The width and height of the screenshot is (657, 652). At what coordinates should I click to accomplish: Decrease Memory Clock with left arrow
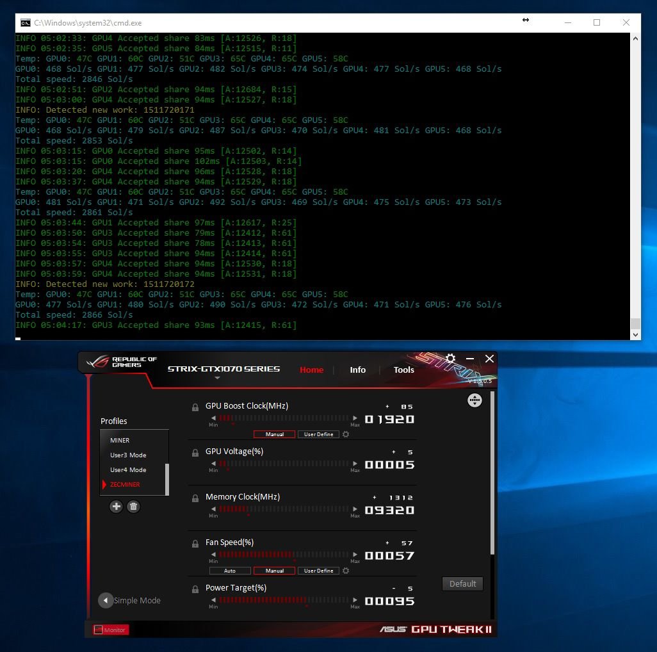[213, 509]
